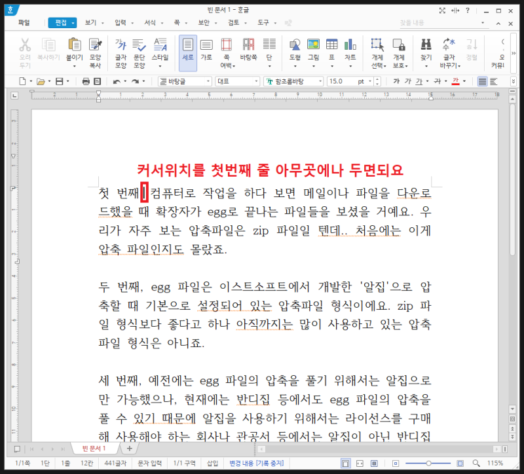Click the 글자 바꾸기 character replace icon
Viewport: 524px width, 474px height.
click(x=449, y=45)
